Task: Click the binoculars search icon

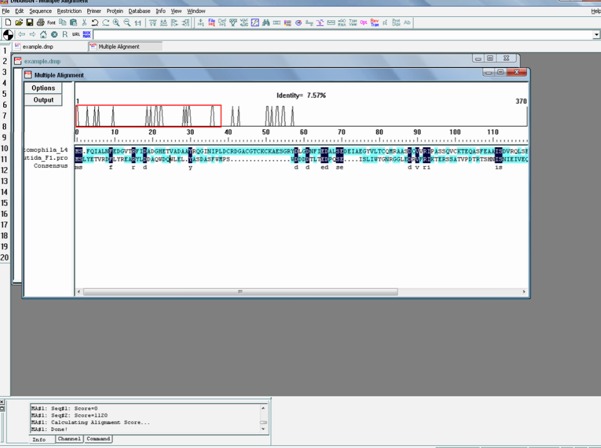Action: (266, 23)
